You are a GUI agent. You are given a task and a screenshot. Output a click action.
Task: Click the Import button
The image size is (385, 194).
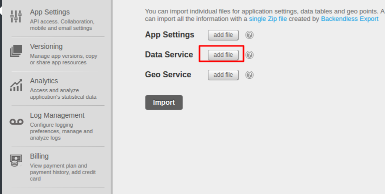click(164, 102)
